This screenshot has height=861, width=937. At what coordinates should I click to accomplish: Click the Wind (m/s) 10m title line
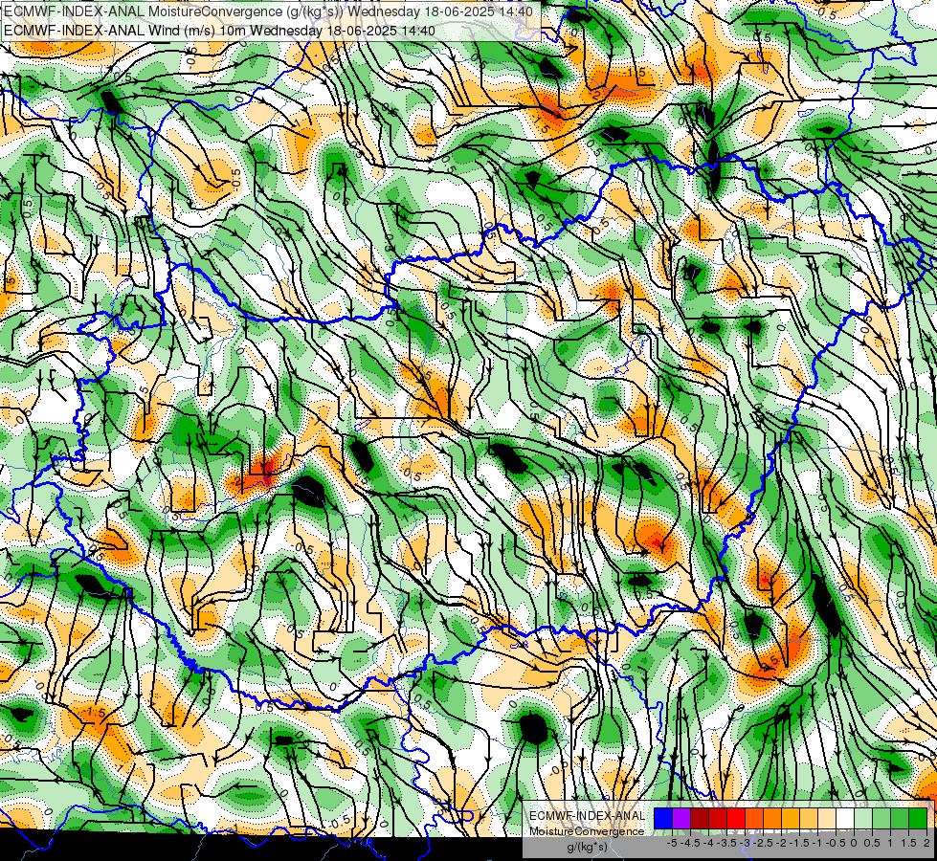[x=219, y=31]
